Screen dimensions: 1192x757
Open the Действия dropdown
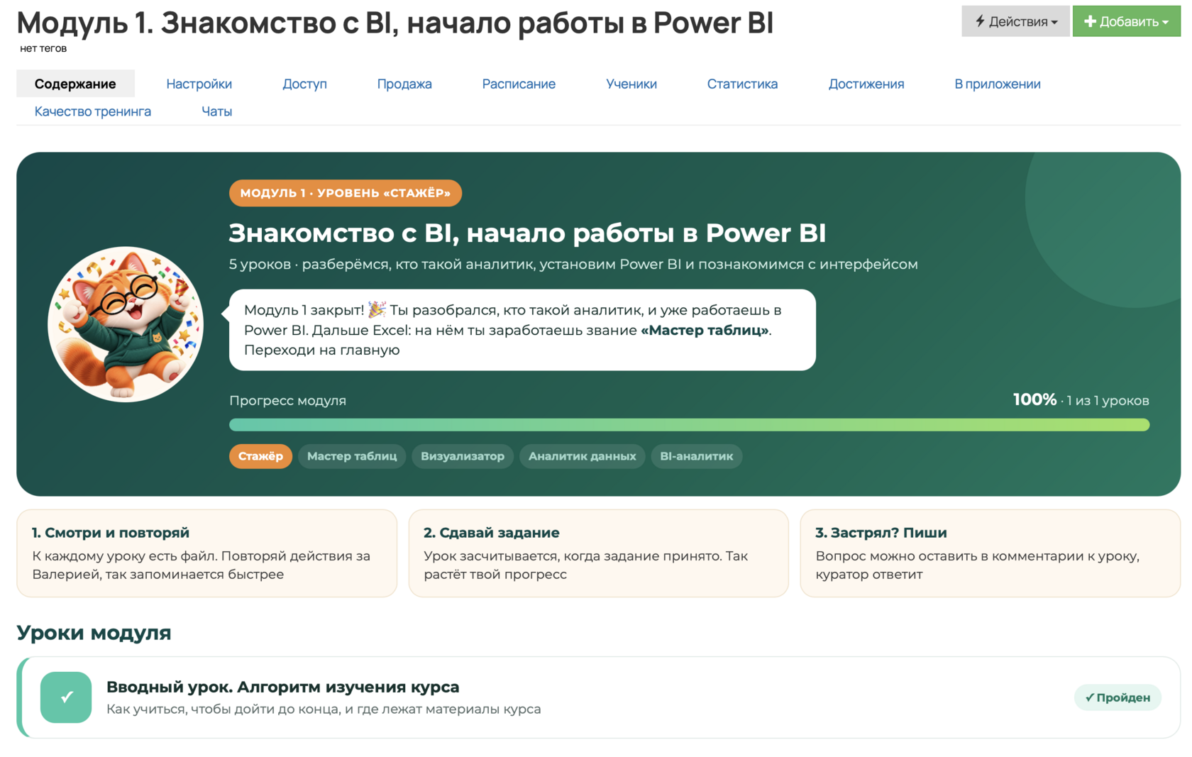[1015, 21]
